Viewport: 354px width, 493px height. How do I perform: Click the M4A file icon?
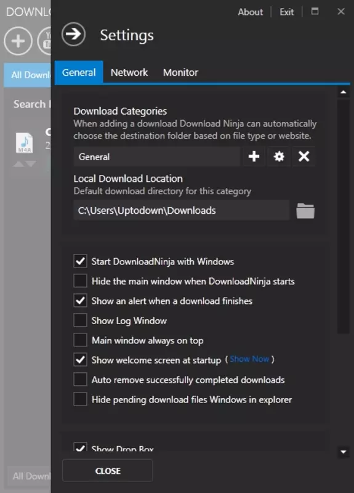24,143
